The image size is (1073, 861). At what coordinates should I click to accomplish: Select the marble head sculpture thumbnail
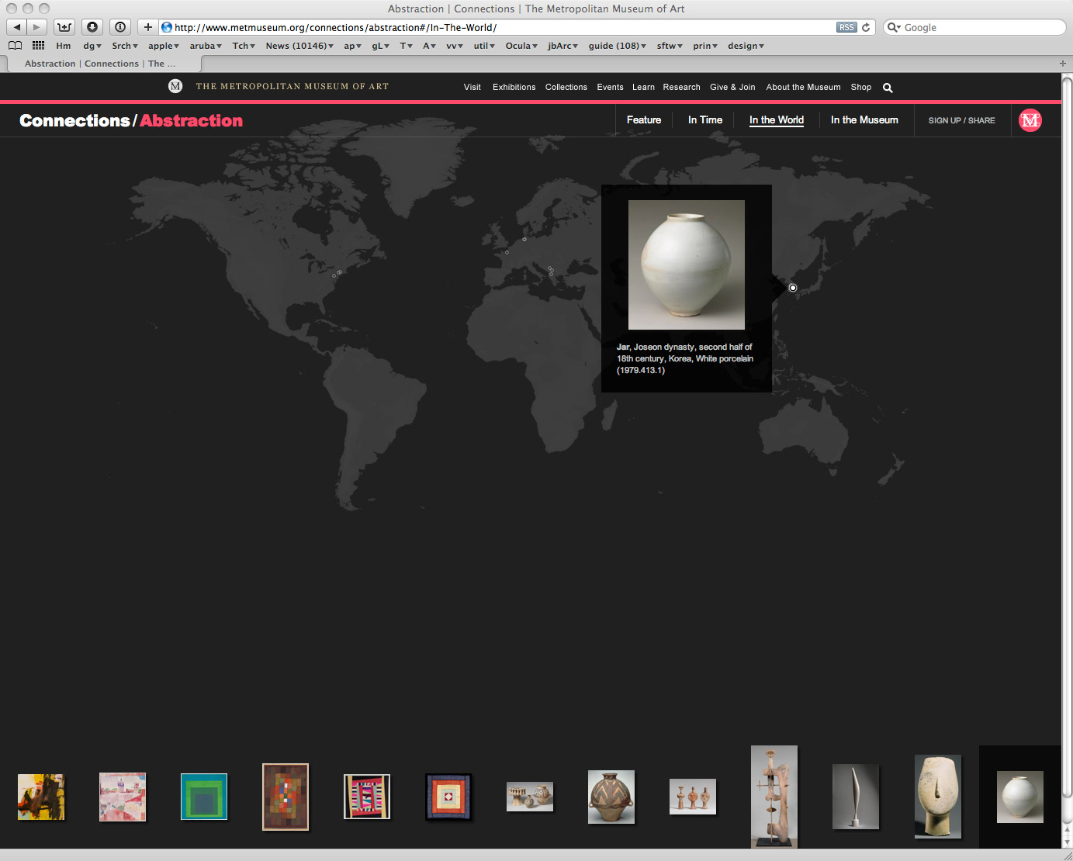pos(938,797)
